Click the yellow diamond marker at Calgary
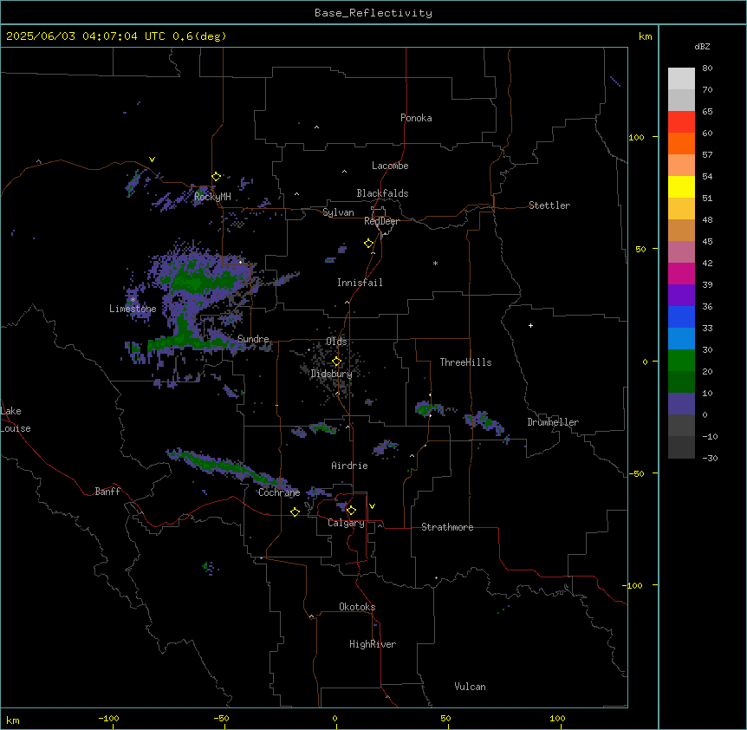Image resolution: width=747 pixels, height=730 pixels. 351,511
